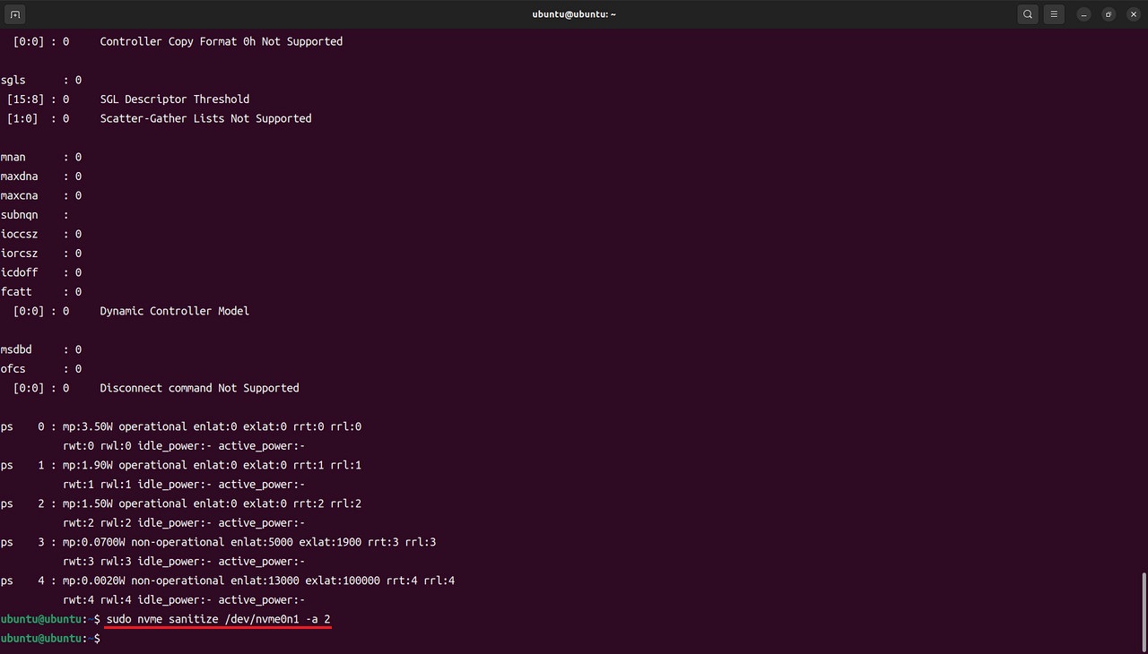Open a new terminal tab
This screenshot has height=654, width=1148.
[15, 14]
